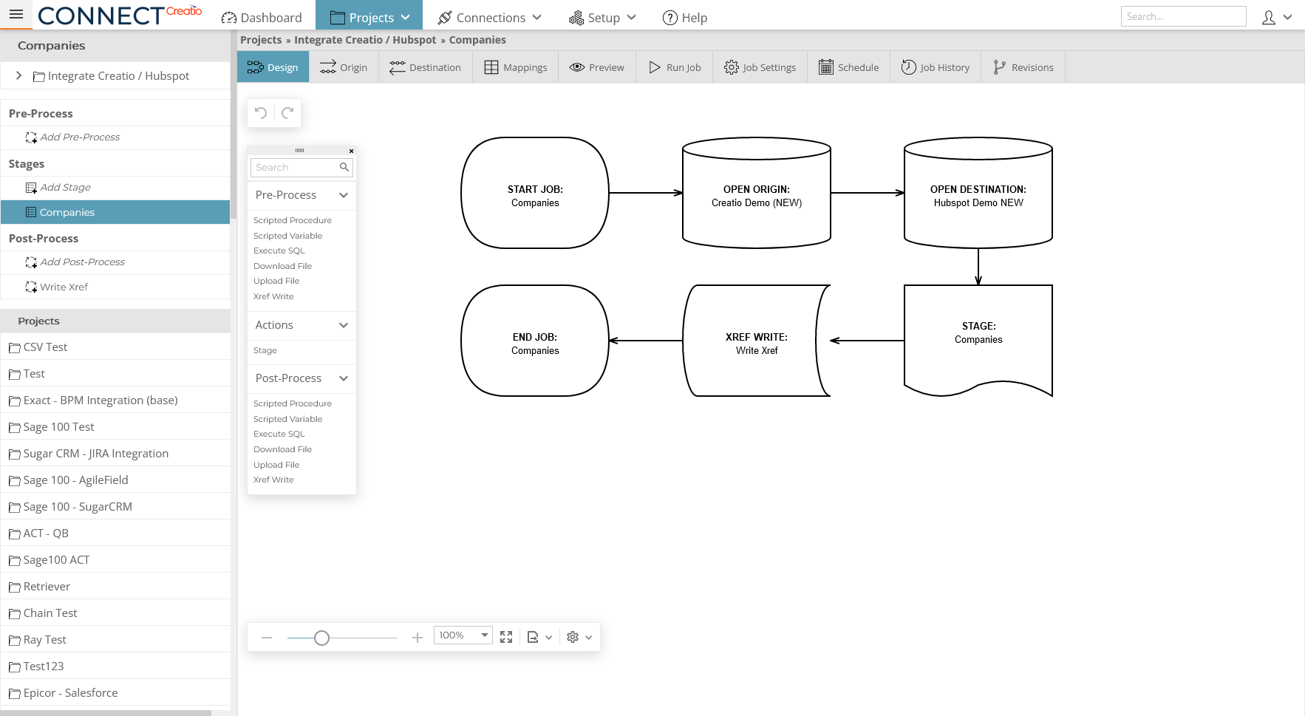Collapse the Pre-Process section in the palette
The image size is (1305, 716).
pyautogui.click(x=343, y=195)
